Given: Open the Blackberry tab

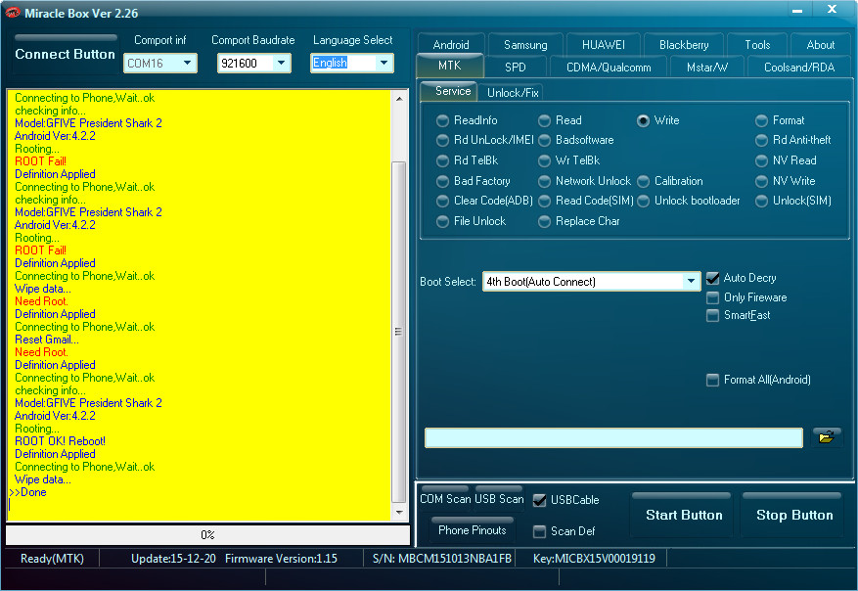Looking at the screenshot, I should point(684,45).
